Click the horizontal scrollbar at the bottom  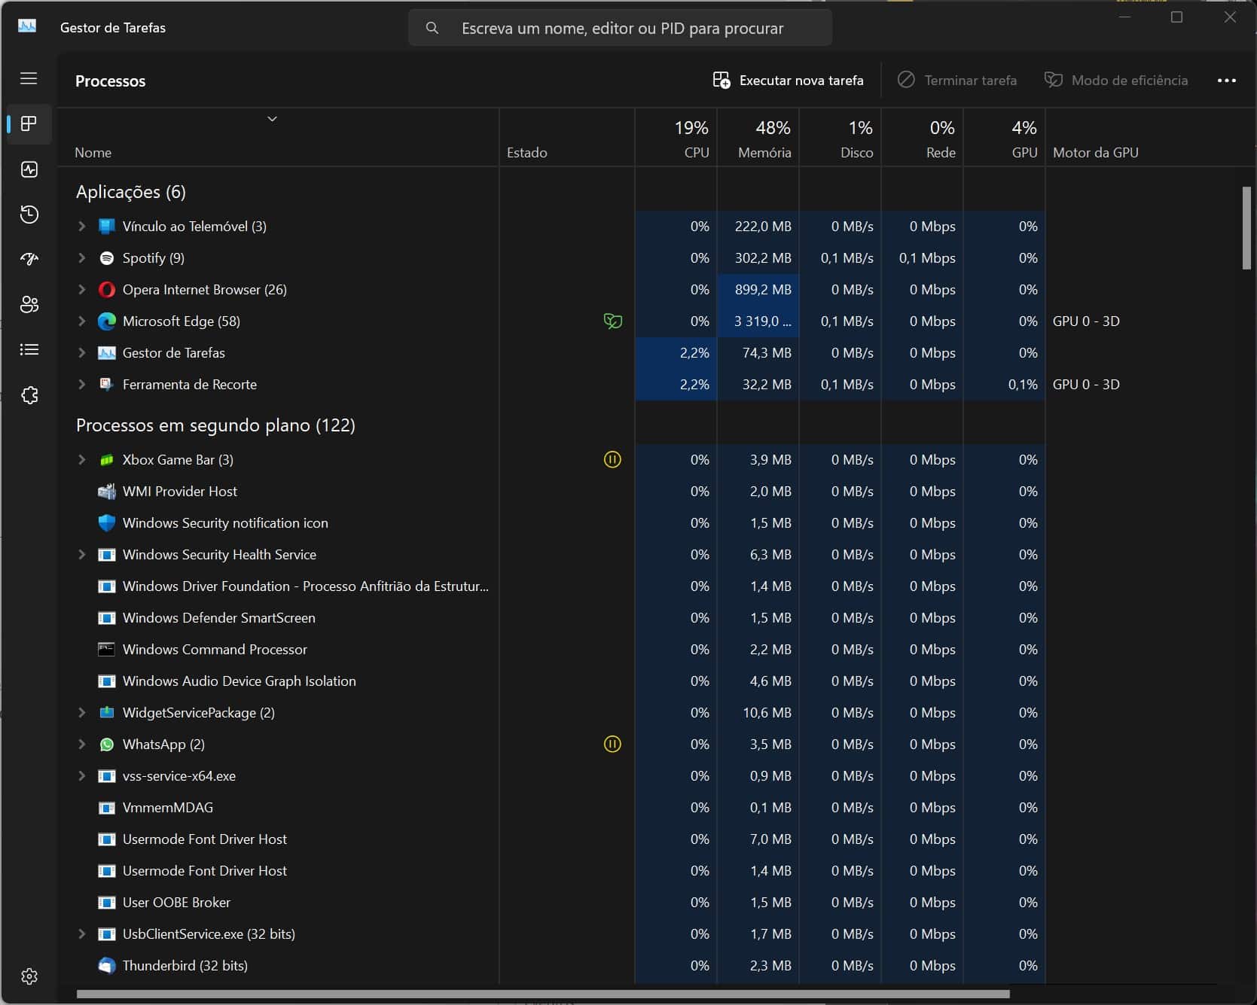[x=542, y=994]
